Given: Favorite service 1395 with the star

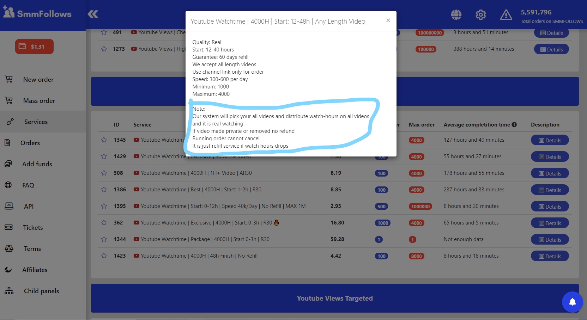Looking at the screenshot, I should point(104,206).
